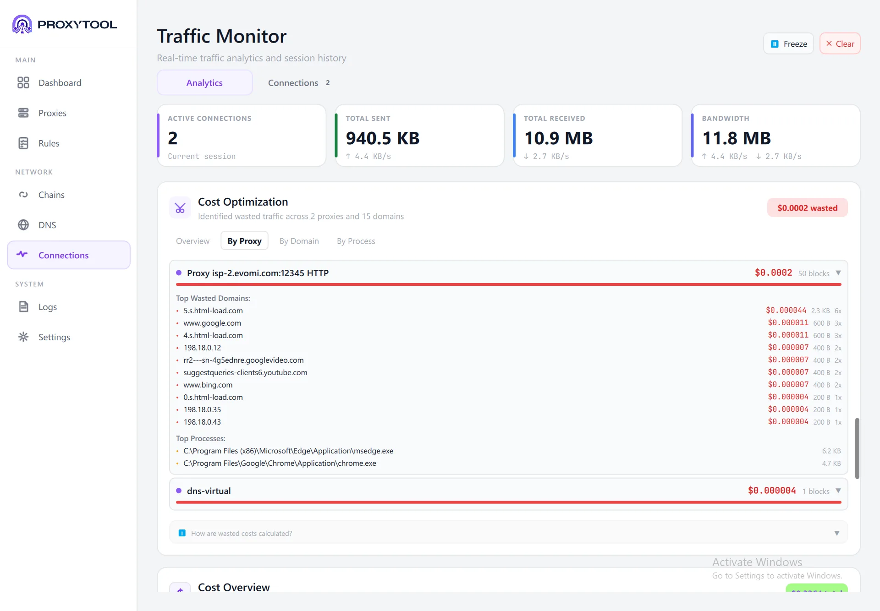The image size is (880, 611).
Task: Open the Logs page
Action: point(69,307)
